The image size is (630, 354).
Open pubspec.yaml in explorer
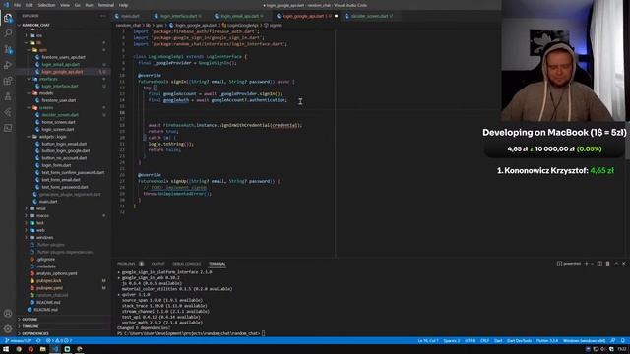(x=50, y=288)
